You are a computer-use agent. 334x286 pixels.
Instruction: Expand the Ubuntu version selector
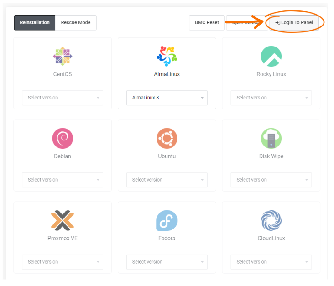167,180
